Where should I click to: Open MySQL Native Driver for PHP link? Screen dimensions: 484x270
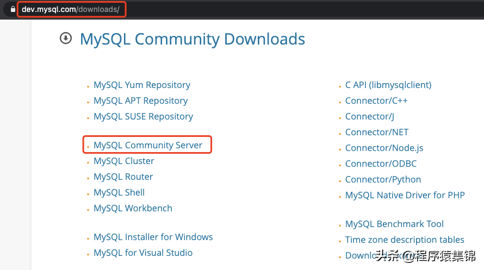point(405,195)
